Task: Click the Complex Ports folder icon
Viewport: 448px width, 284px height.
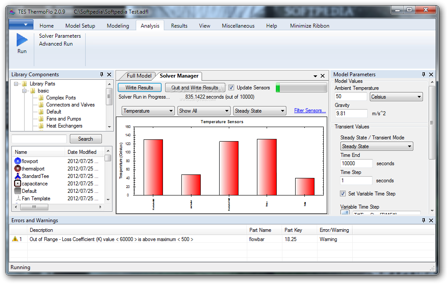Action: 41,98
